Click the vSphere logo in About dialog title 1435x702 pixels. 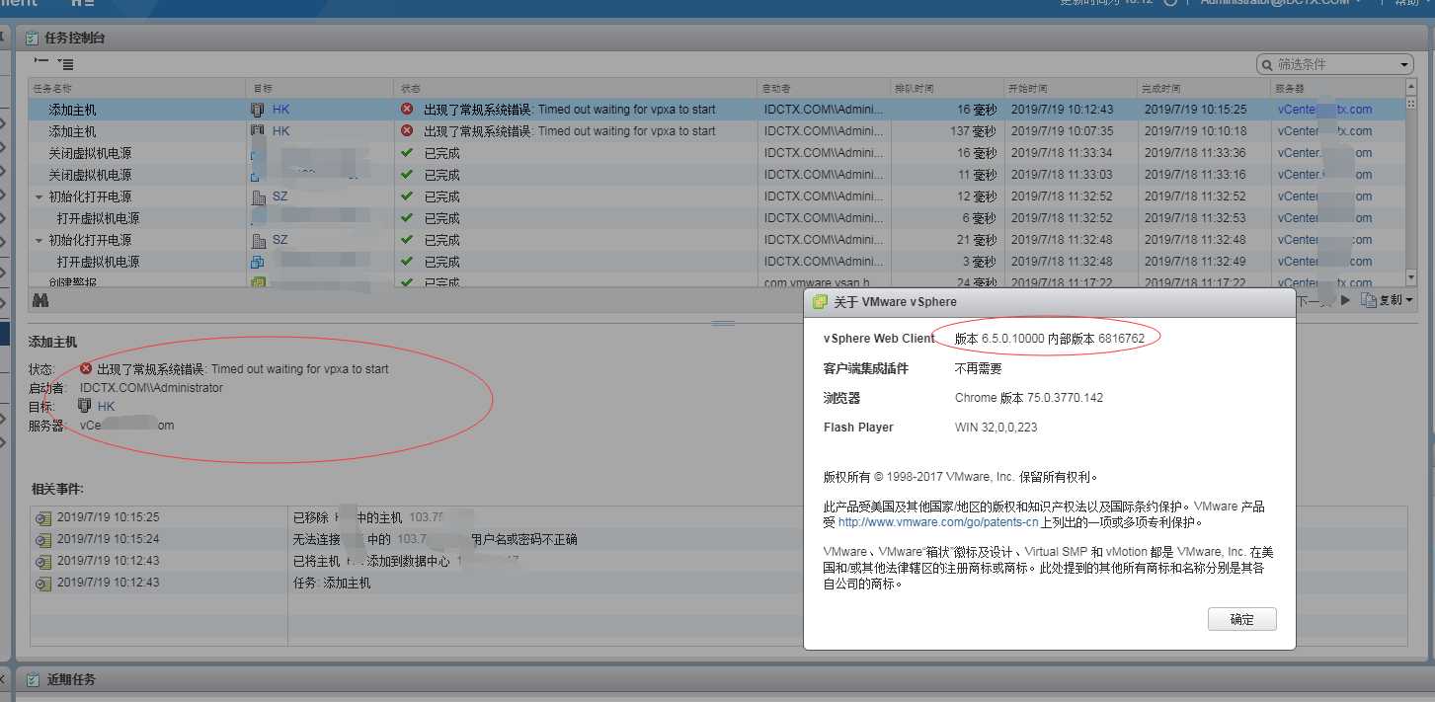(x=820, y=302)
